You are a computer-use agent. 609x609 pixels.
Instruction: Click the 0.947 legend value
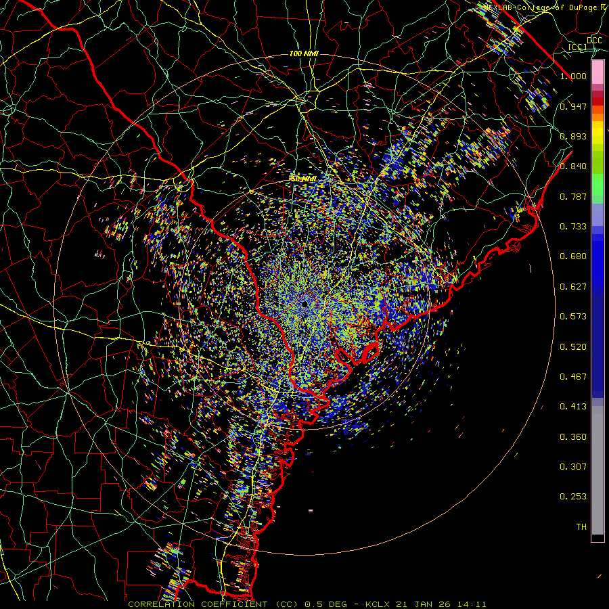[x=573, y=106]
